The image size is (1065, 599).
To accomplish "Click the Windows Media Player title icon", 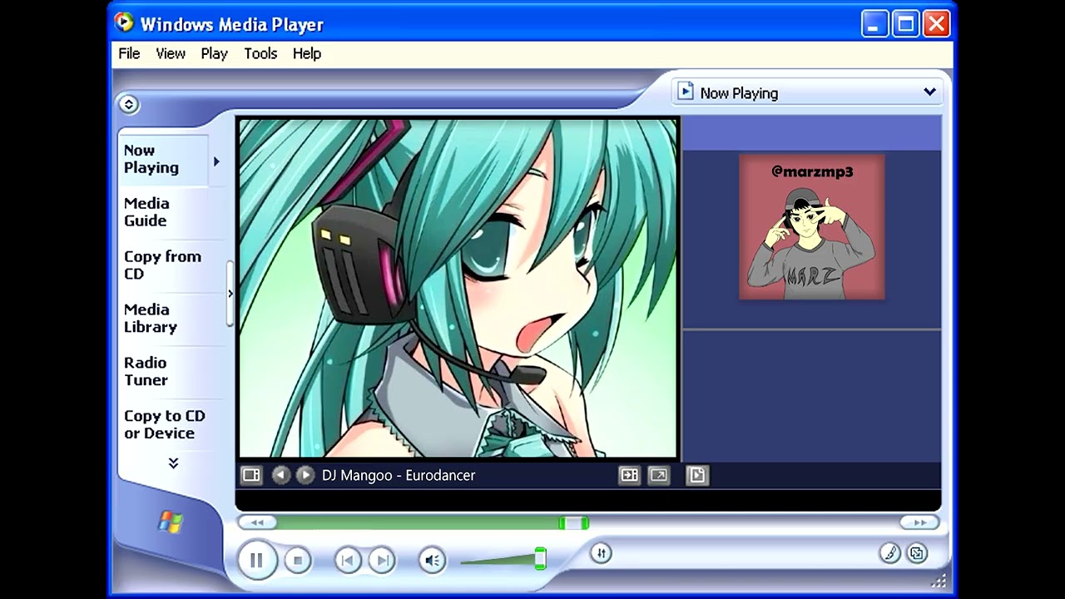I will coord(125,23).
